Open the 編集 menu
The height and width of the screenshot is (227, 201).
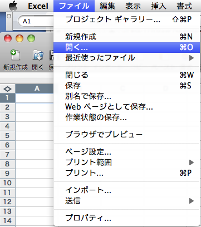107,6
